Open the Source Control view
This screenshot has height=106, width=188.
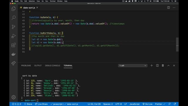(14, 27)
